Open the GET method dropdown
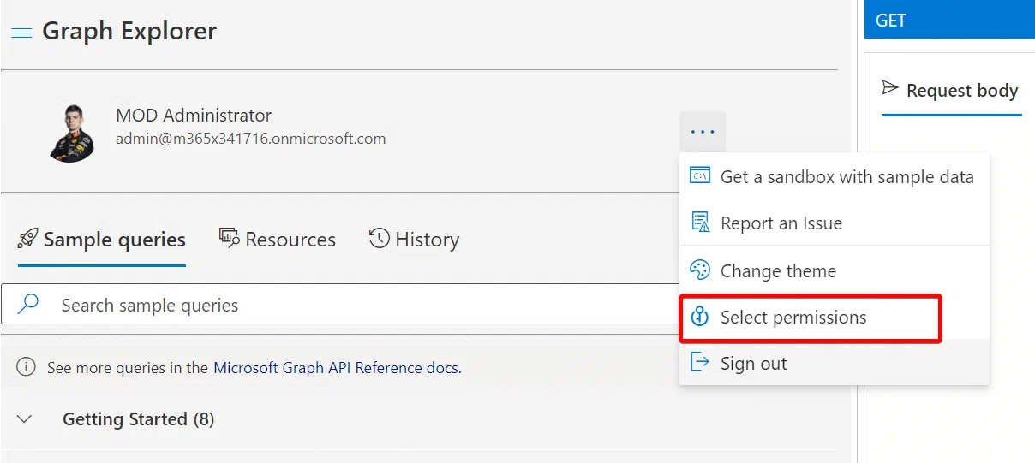Image resolution: width=1035 pixels, height=463 pixels. point(949,20)
